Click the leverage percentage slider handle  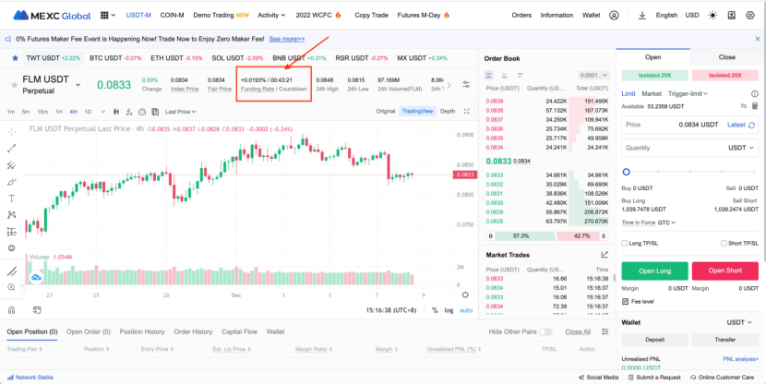pyautogui.click(x=627, y=172)
